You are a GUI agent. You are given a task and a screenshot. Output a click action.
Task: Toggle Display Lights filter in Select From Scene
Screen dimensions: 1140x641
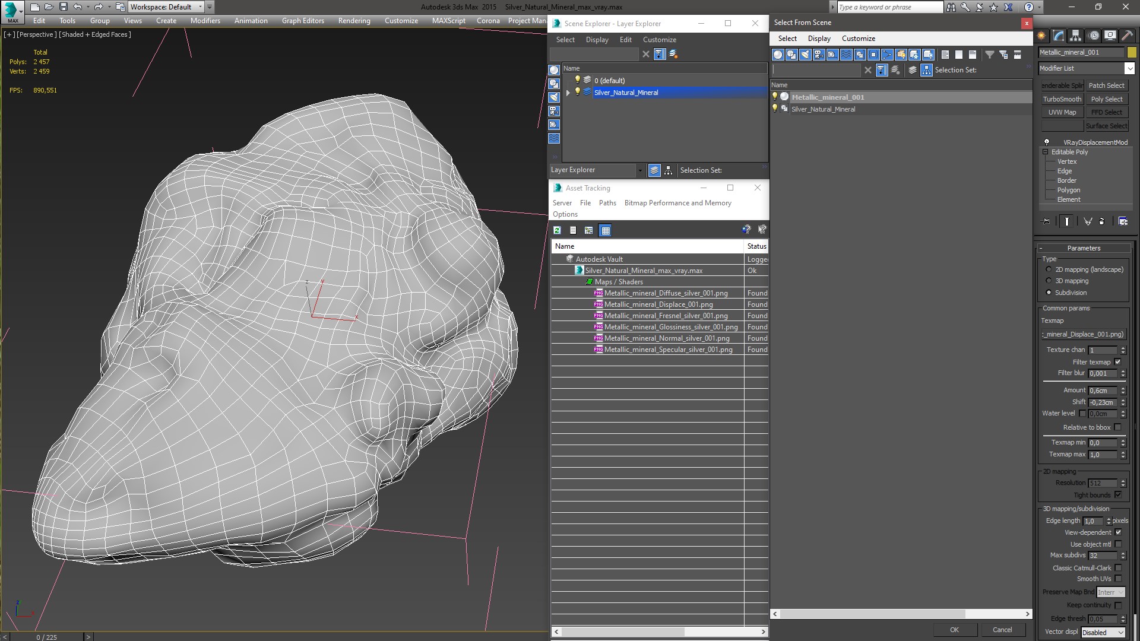(805, 55)
